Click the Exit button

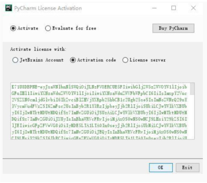[187, 168]
